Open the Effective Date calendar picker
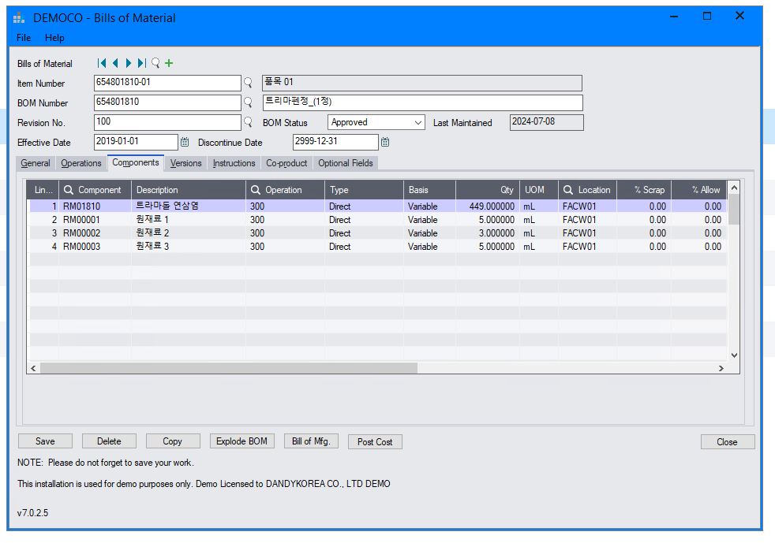Screen dimensions: 775x543 (185, 142)
